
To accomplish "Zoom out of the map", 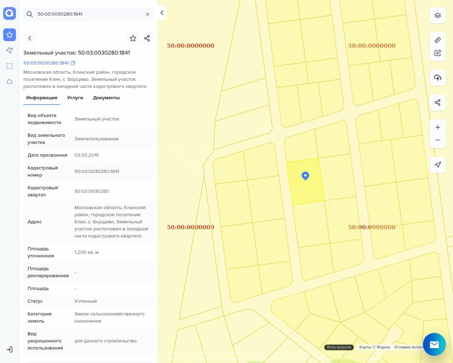I will pos(437,140).
